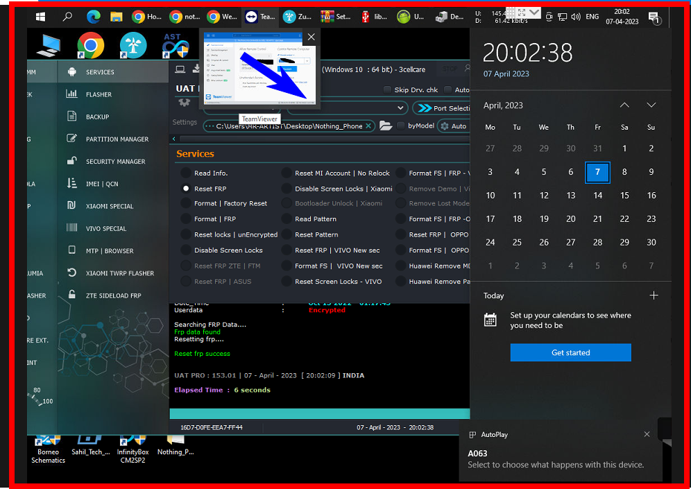Image resolution: width=691 pixels, height=489 pixels.
Task: Dismiss the AutoPlay notification
Action: pyautogui.click(x=647, y=434)
